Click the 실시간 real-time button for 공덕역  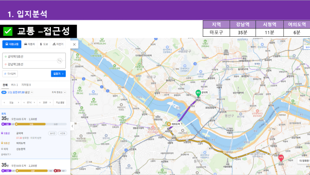pyautogui.click(x=53, y=133)
